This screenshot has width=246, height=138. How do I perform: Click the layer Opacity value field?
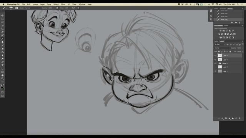(239, 48)
